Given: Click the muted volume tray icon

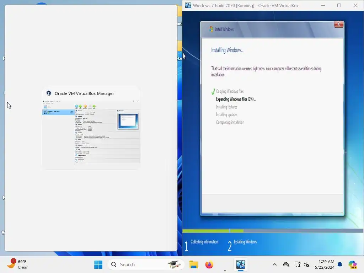Looking at the screenshot, I should point(306,264).
